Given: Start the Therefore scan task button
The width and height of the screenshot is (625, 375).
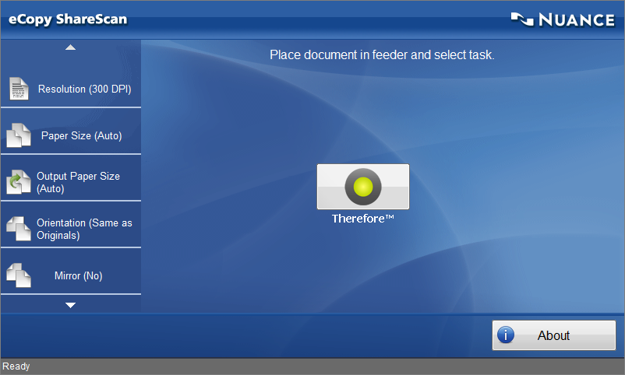Looking at the screenshot, I should pos(363,186).
